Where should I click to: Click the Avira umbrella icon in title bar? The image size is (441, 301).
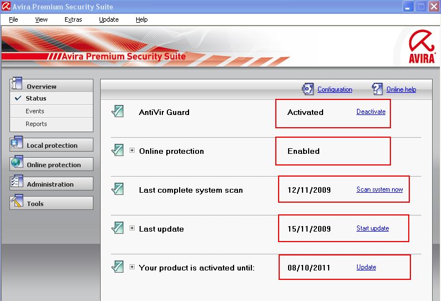(x=6, y=6)
